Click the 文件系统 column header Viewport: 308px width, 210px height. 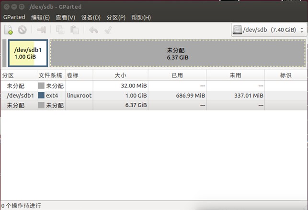(x=50, y=75)
